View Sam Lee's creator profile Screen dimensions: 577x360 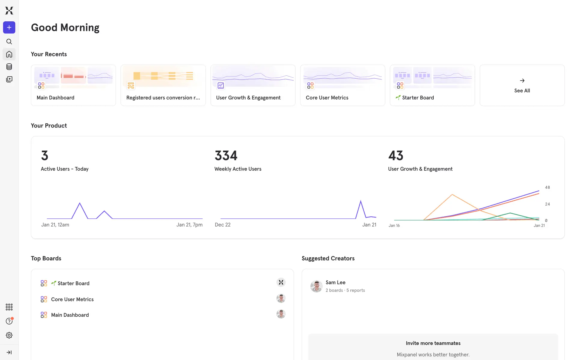335,283
